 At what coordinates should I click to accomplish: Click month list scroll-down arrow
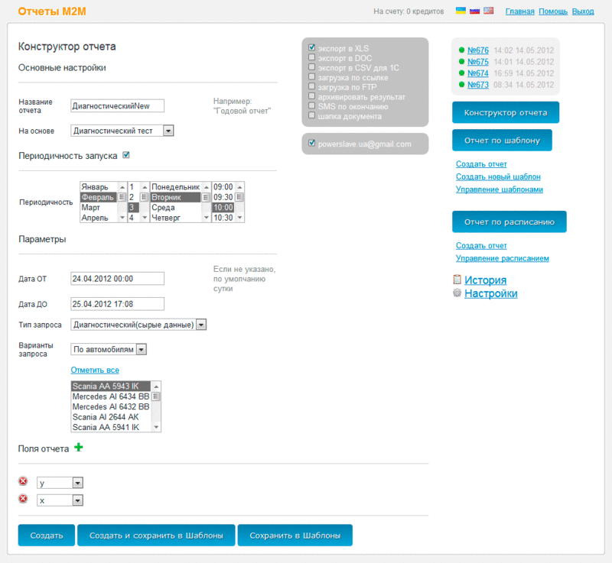pyautogui.click(x=122, y=218)
